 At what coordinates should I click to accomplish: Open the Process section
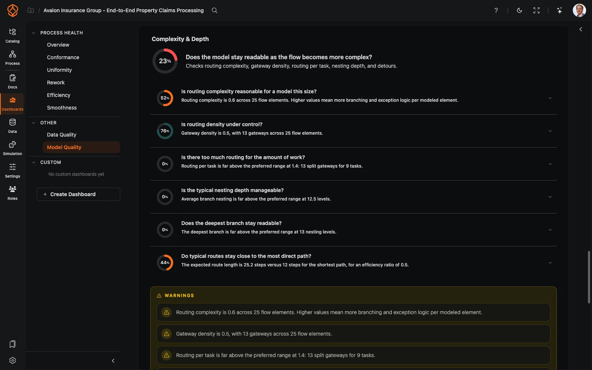click(x=13, y=58)
